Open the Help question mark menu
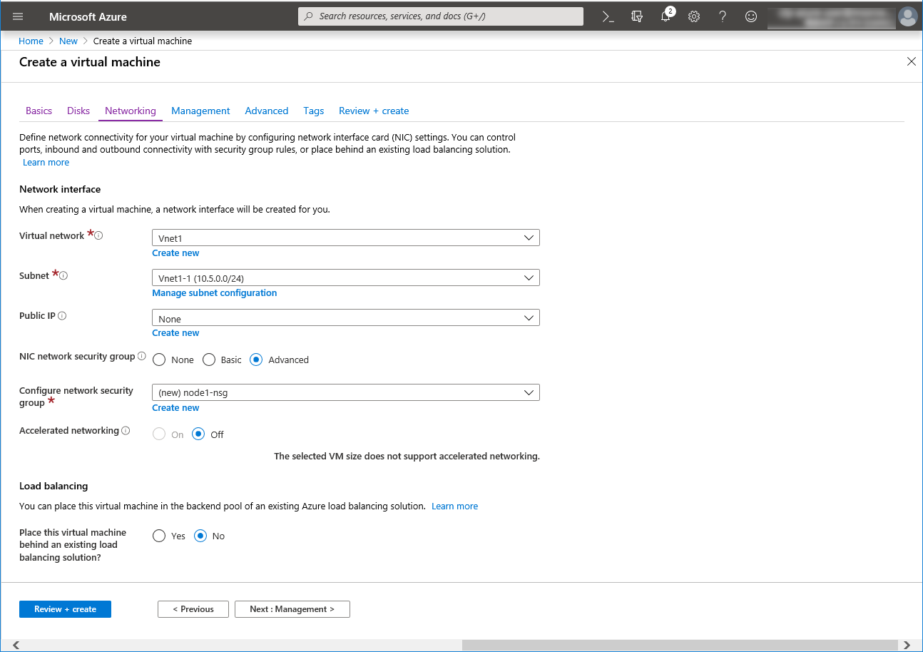Viewport: 923px width, 652px height. pyautogui.click(x=723, y=16)
